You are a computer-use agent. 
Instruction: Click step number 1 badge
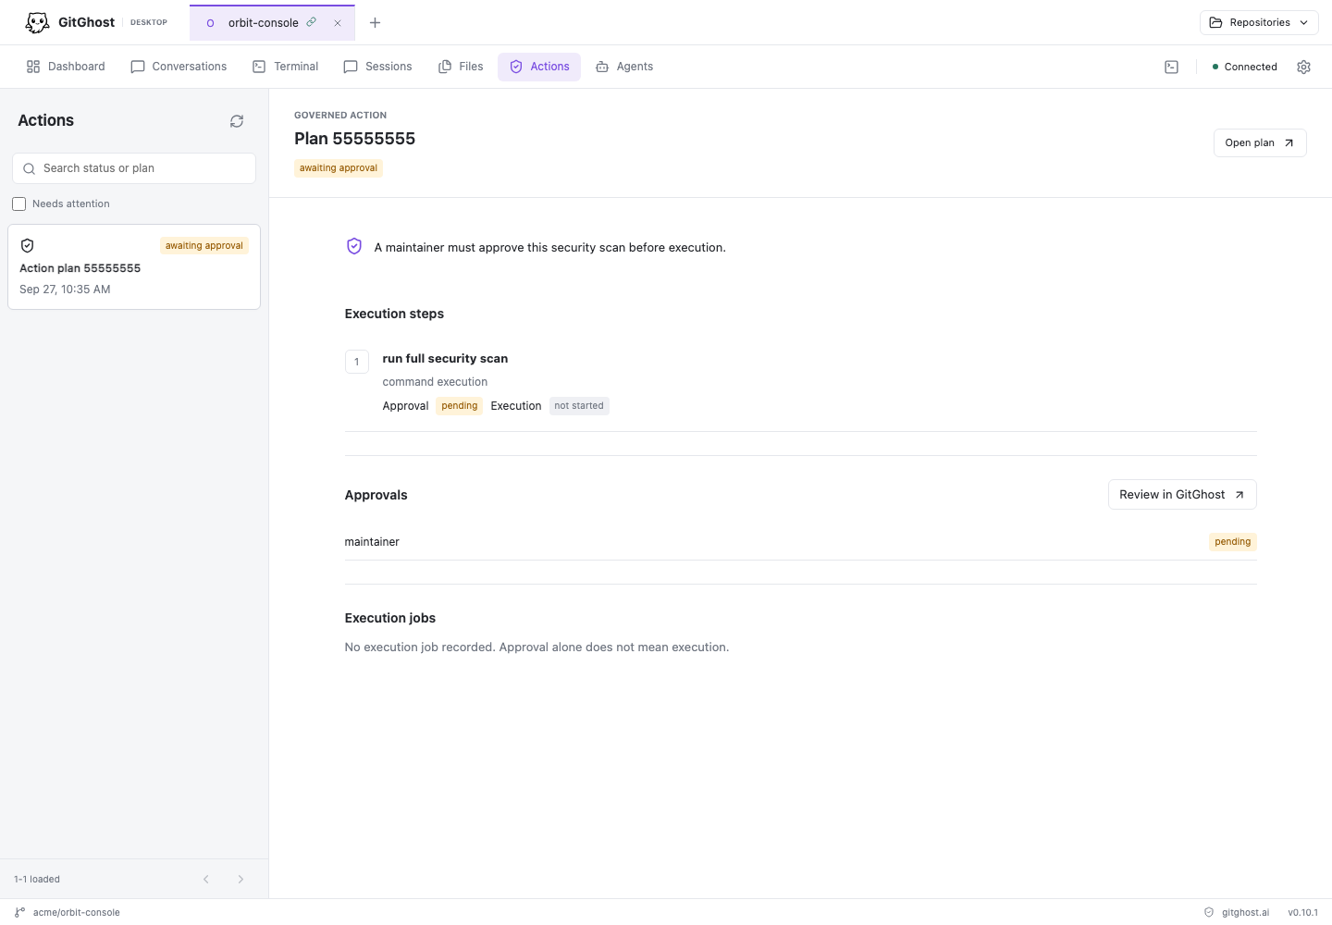pos(357,362)
